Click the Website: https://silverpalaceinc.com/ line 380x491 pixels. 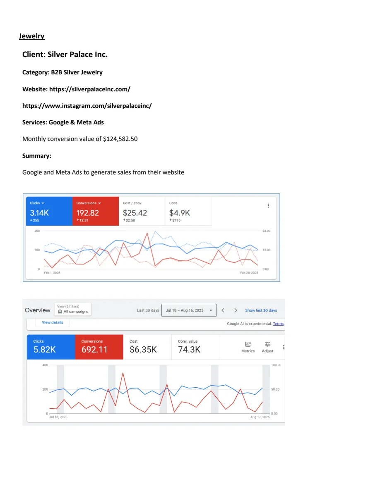(76, 89)
